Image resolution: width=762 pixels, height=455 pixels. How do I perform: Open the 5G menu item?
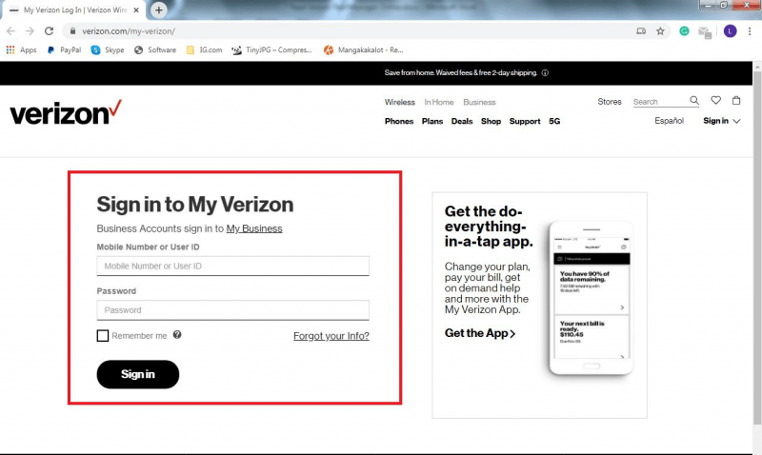tap(554, 121)
